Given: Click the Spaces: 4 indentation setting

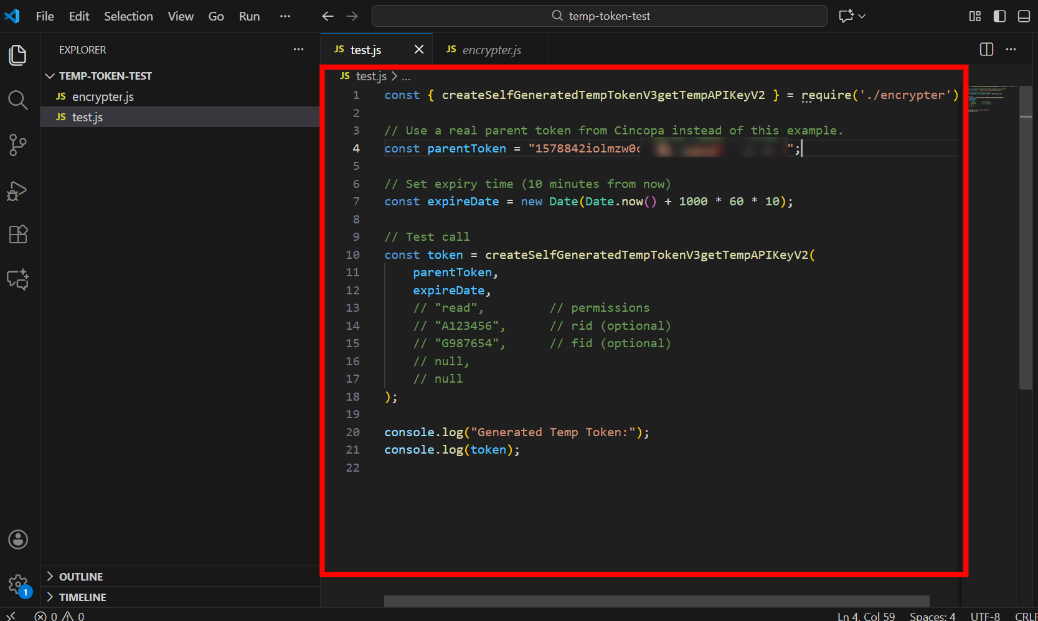Looking at the screenshot, I should 932,616.
